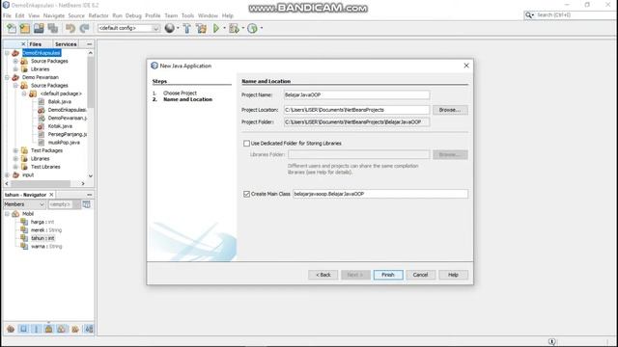Click the harga field icon in Navigator
Screen dimensions: 618x347
24,222
